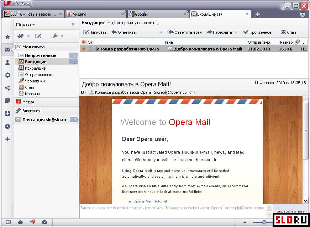
Task: Click the Opera Unite icon in status bar
Action: pos(33,222)
